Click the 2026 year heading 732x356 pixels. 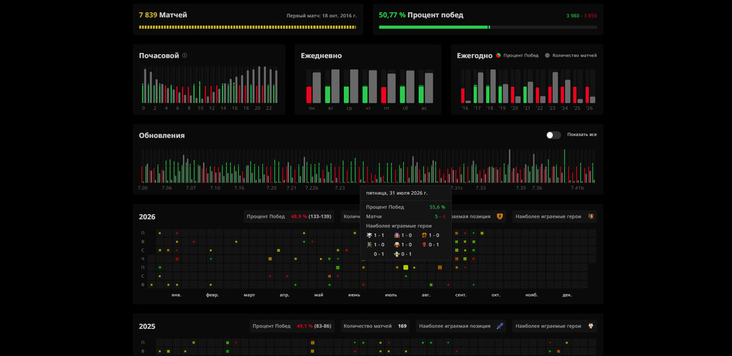(x=147, y=217)
